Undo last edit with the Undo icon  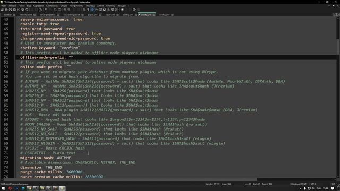coord(46,10)
